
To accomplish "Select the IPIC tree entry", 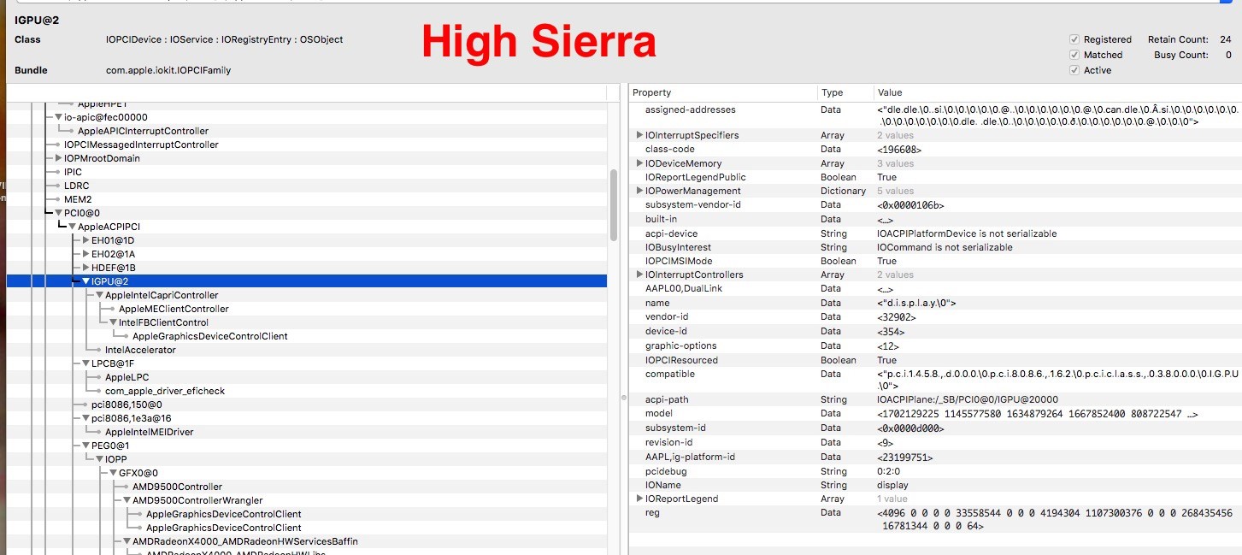I will pos(73,172).
